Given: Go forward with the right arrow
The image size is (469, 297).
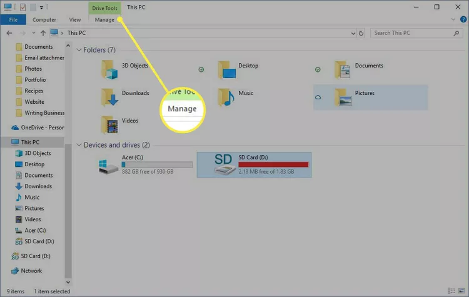Looking at the screenshot, I should 23,33.
